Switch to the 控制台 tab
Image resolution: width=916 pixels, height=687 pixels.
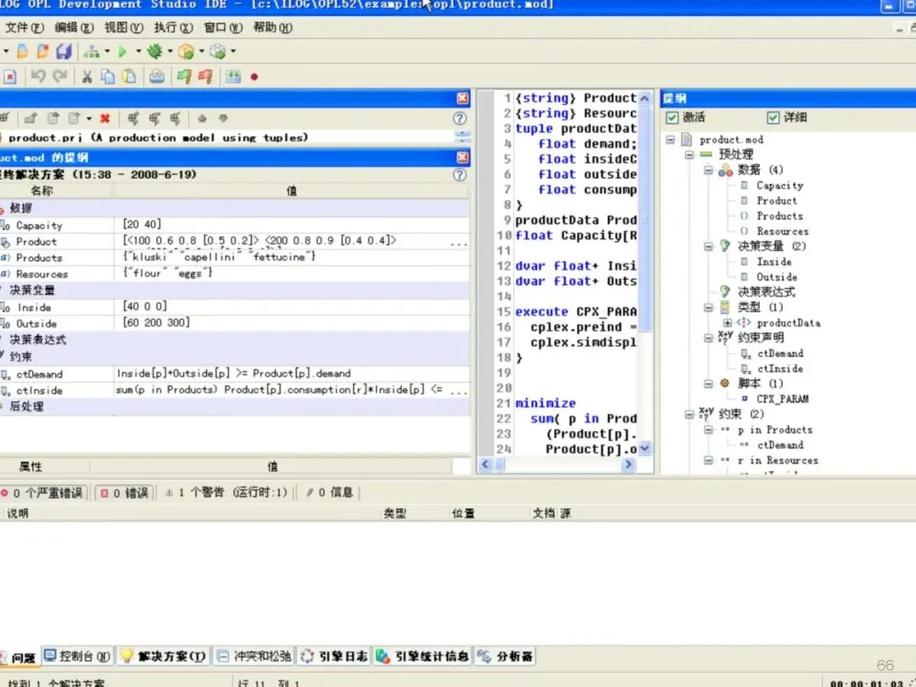pyautogui.click(x=78, y=656)
